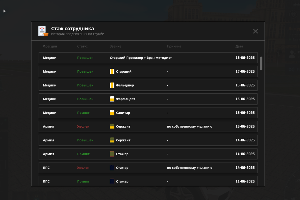Click the date 15-06-2025 in the Санитар row
The height and width of the screenshot is (200, 300).
coord(245,113)
